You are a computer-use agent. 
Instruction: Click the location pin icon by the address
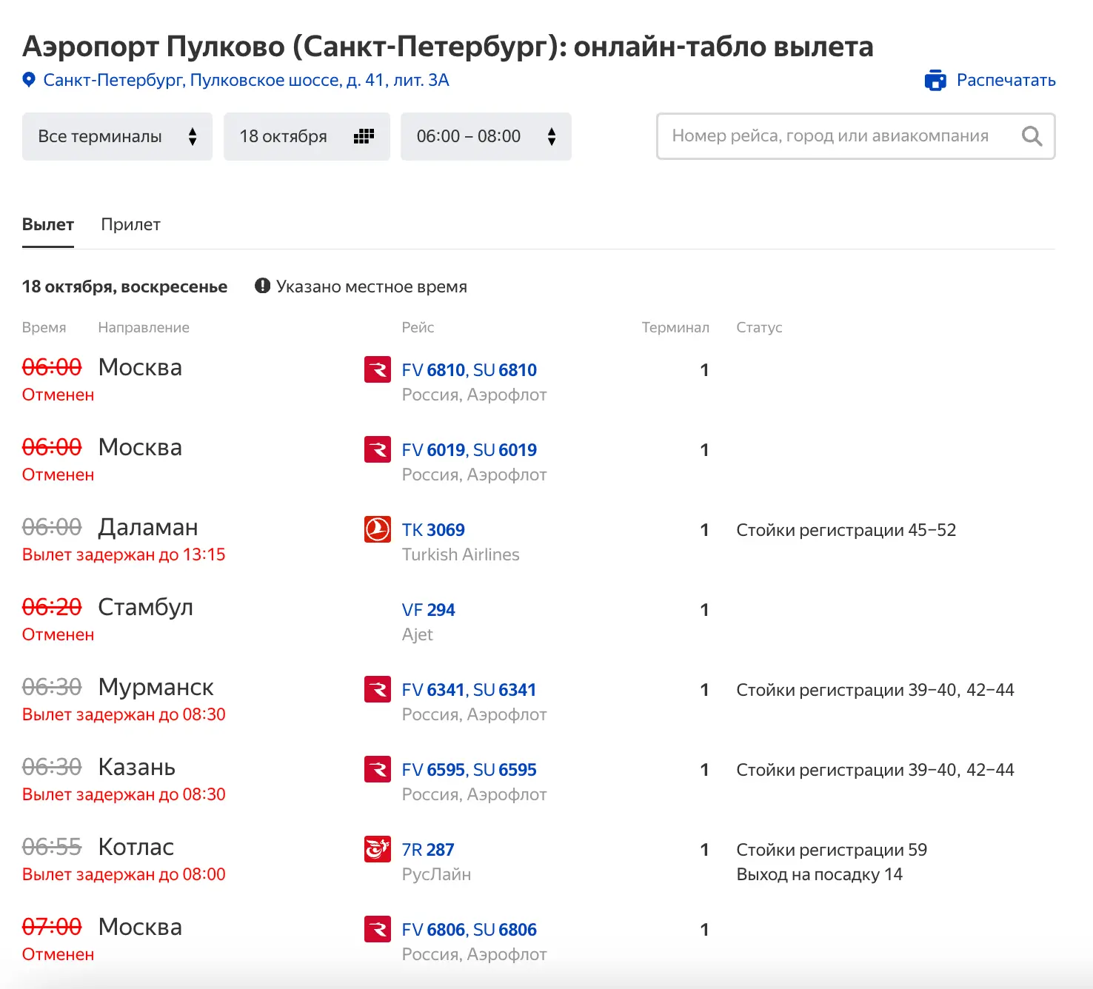29,80
